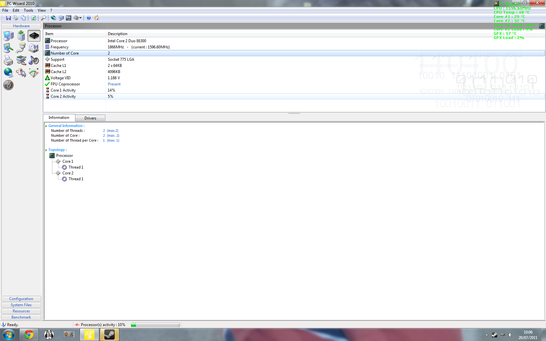The image size is (546, 341).
Task: Select the Voltage VID row
Action: click(294, 78)
